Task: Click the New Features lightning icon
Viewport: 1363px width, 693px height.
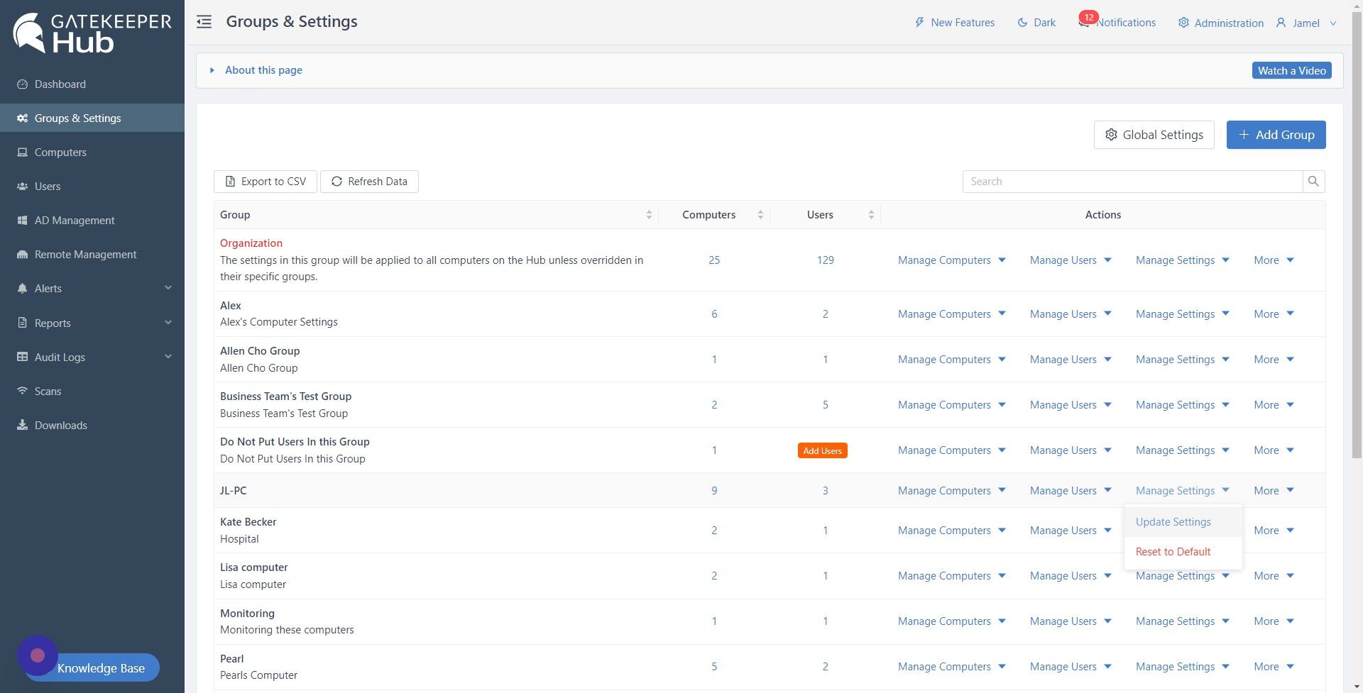Action: pos(919,23)
